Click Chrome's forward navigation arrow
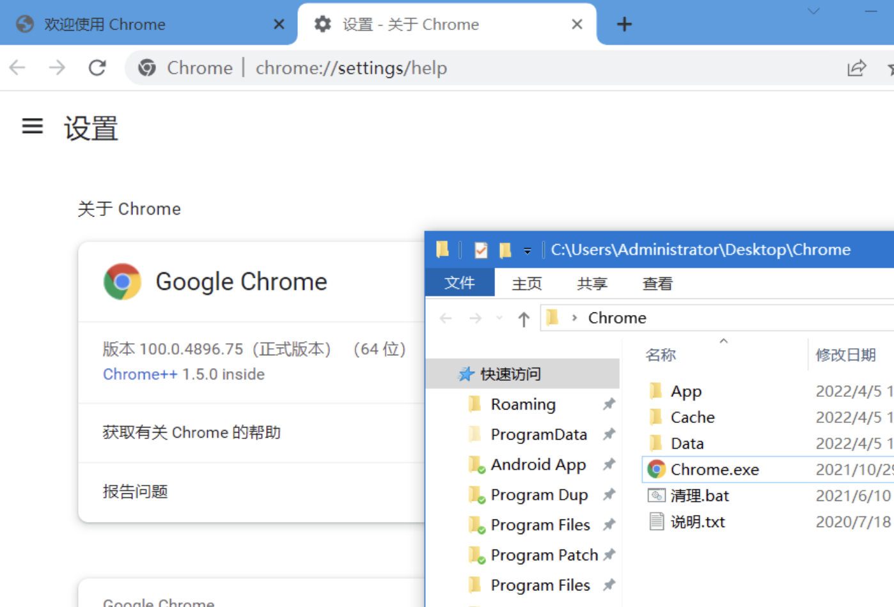894x607 pixels. pos(57,67)
